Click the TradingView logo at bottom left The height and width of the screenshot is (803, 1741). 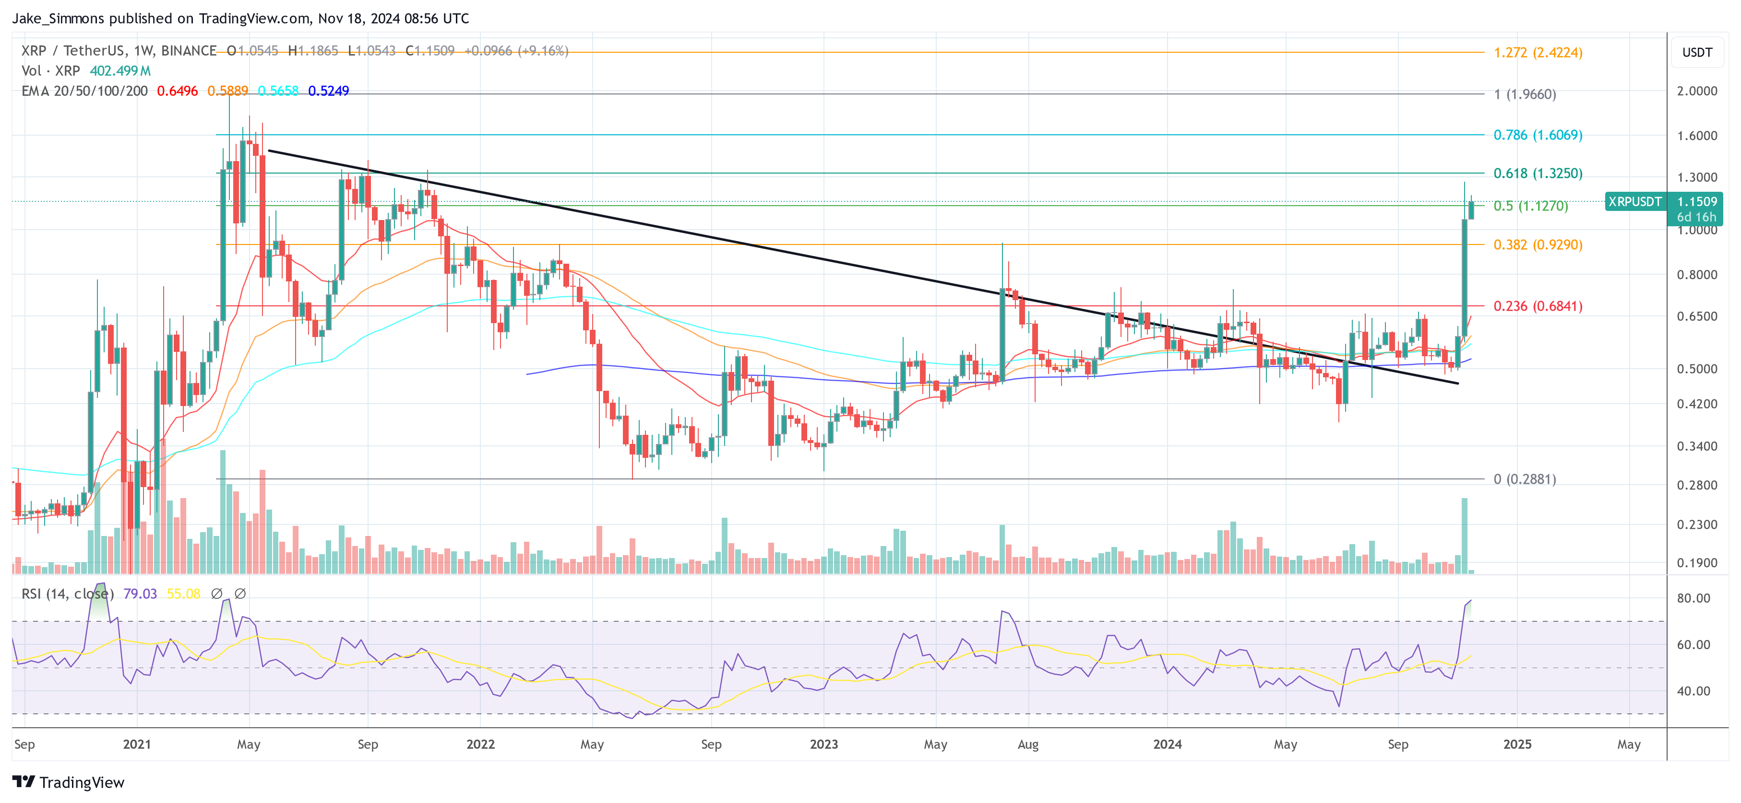click(x=68, y=783)
